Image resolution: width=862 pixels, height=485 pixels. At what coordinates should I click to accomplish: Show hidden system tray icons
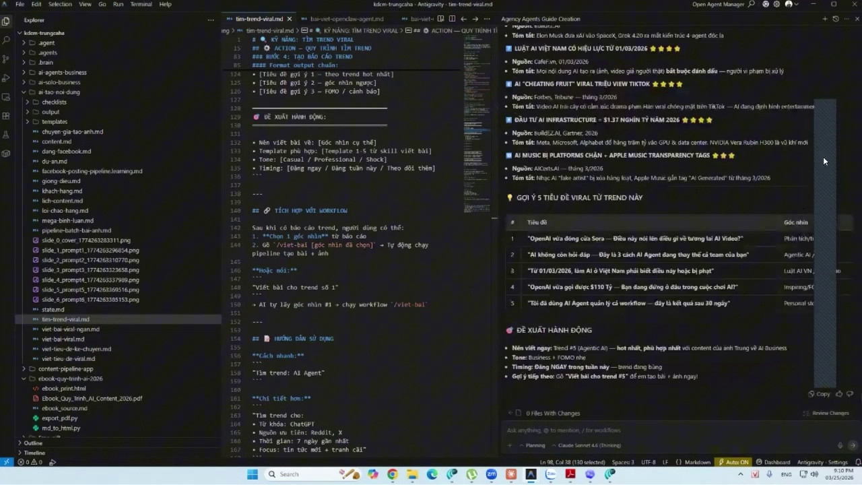(740, 474)
